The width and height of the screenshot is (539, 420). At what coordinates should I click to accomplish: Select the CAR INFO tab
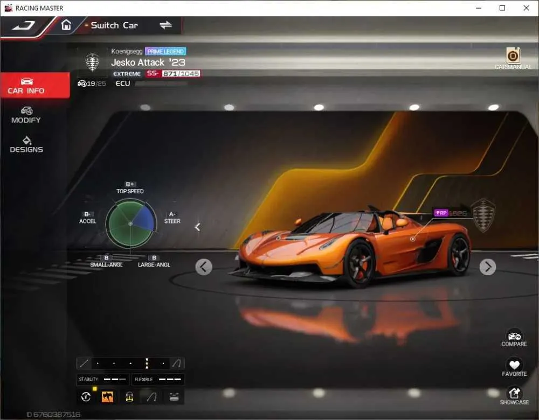(34, 86)
